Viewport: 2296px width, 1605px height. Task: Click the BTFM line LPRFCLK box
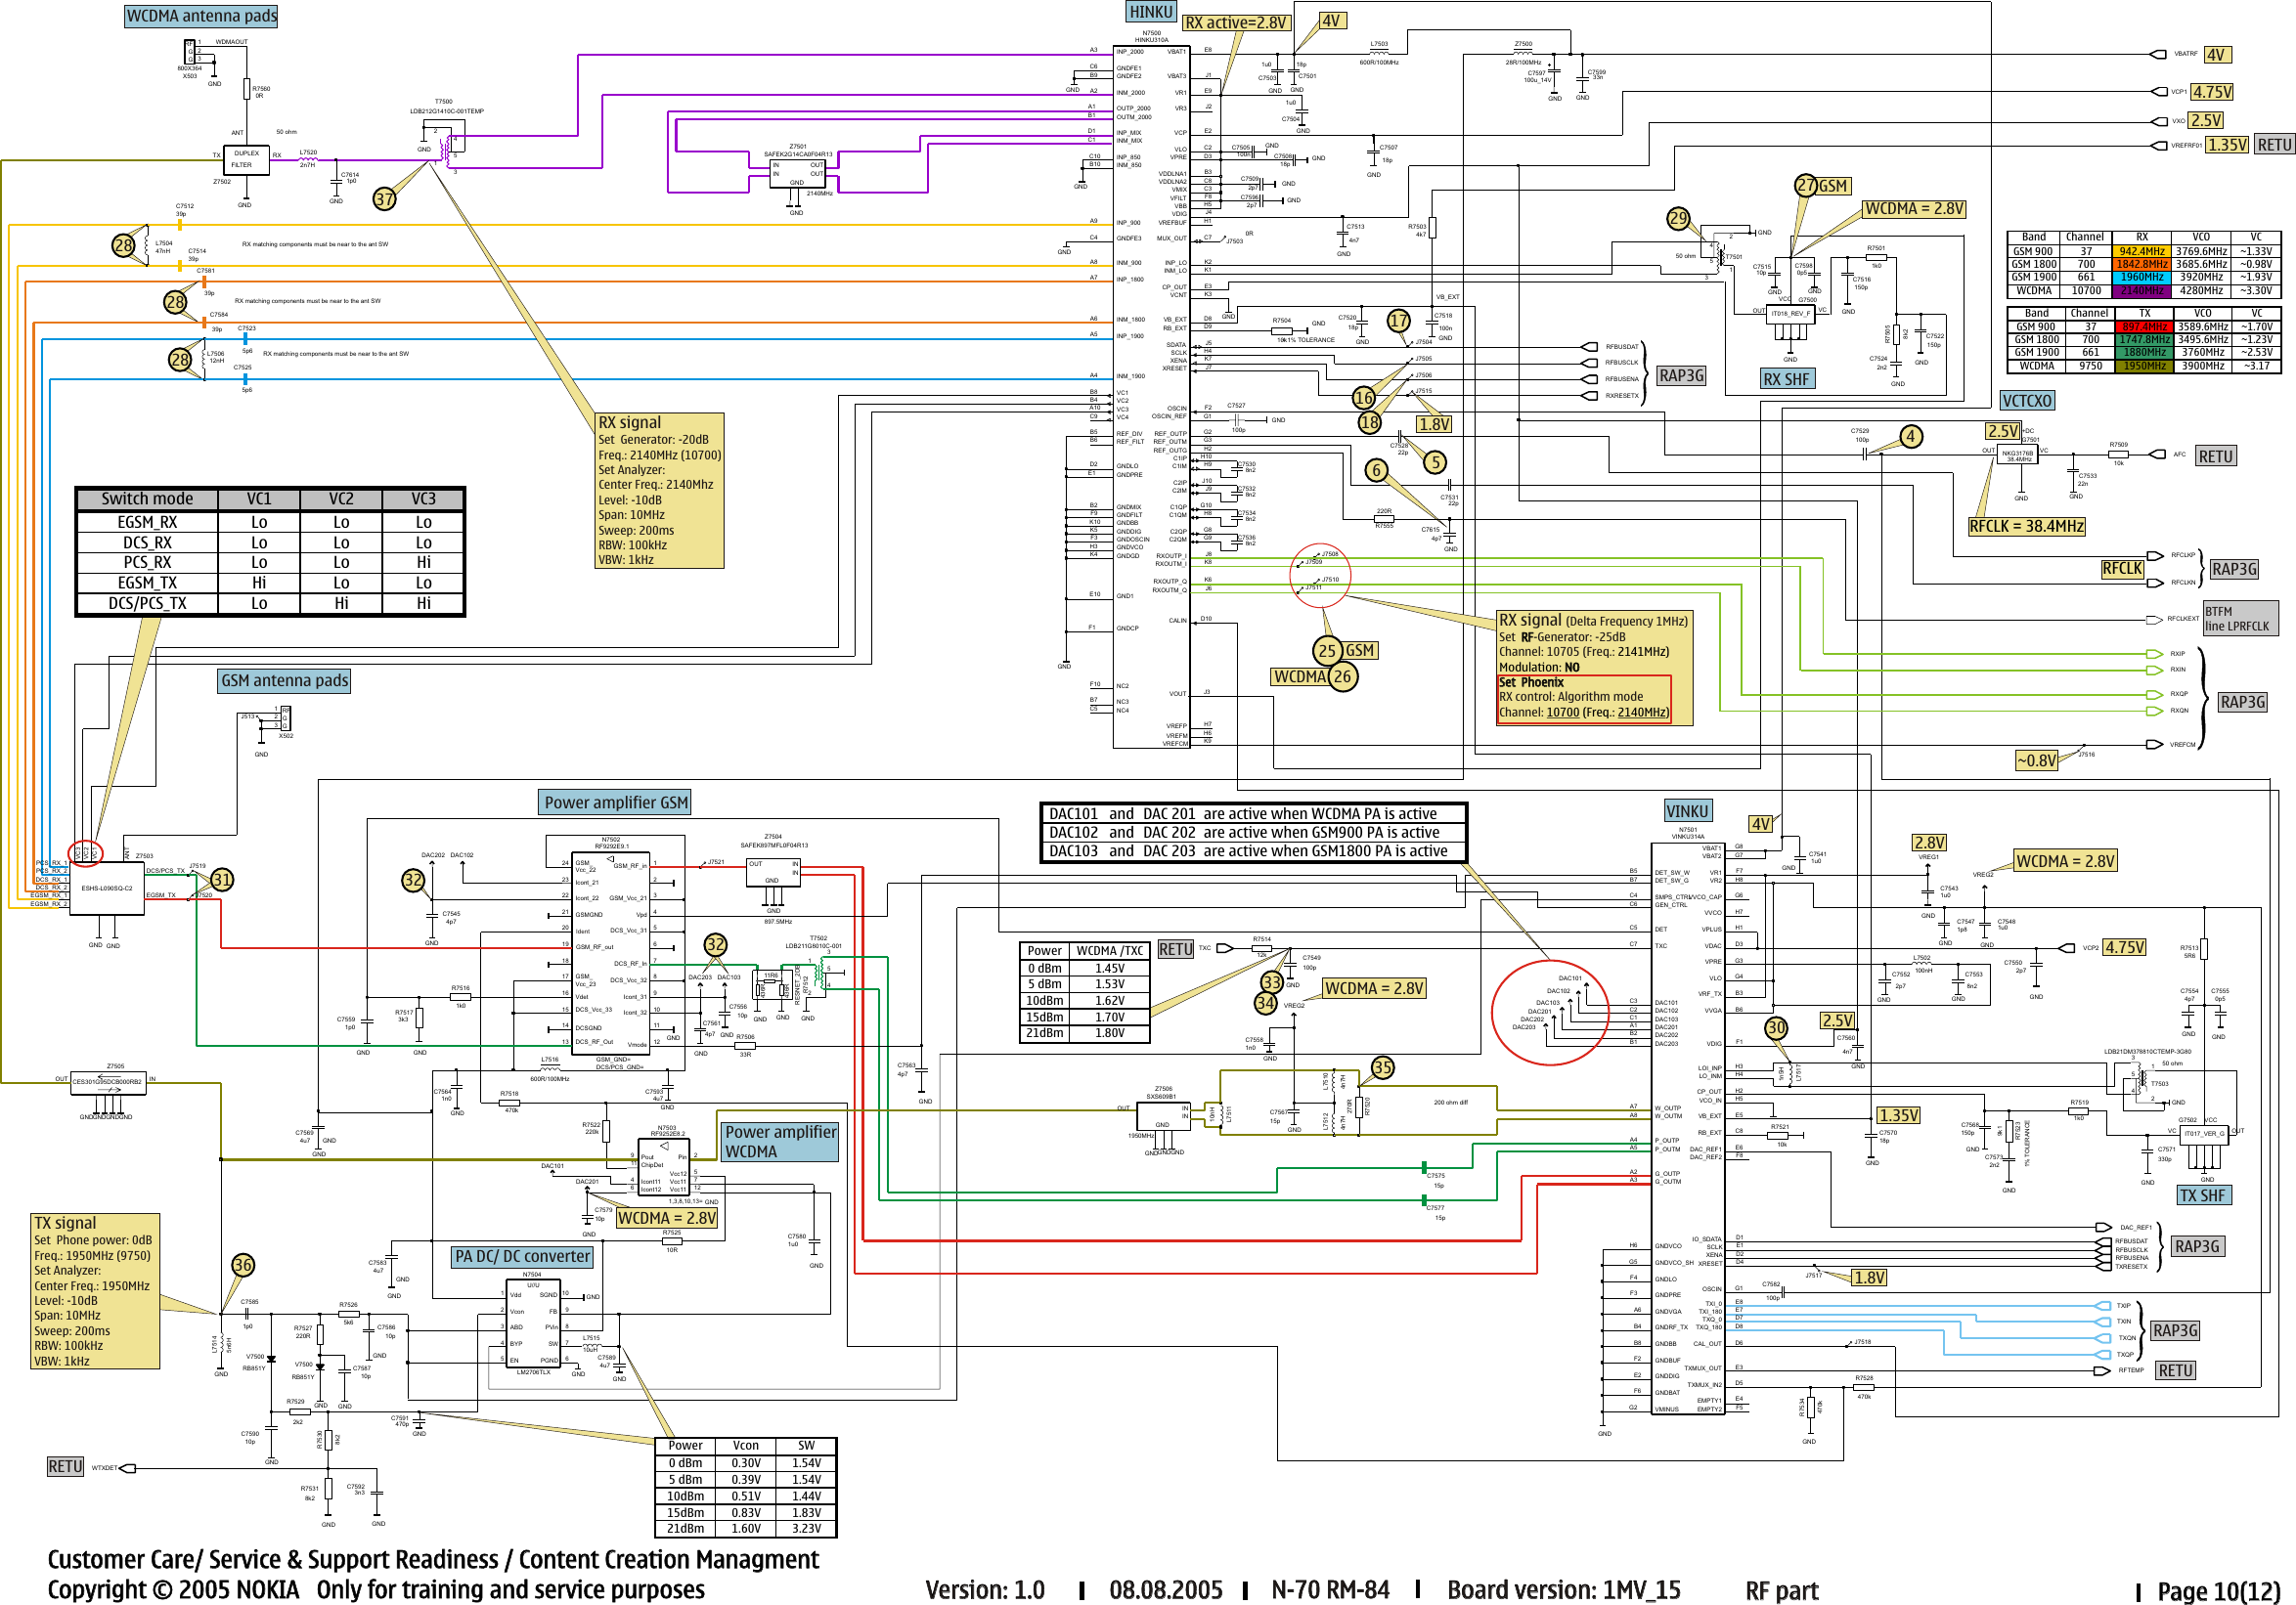coord(2240,617)
